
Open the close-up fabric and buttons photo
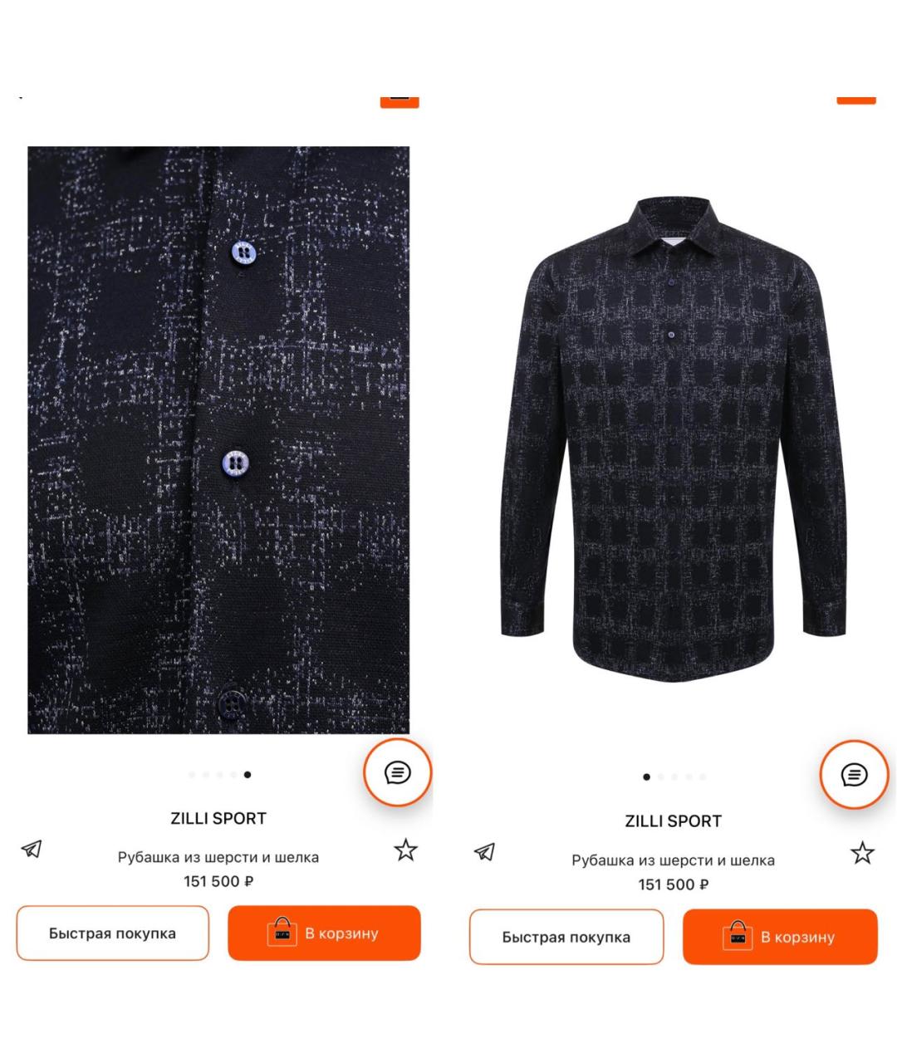(218, 440)
